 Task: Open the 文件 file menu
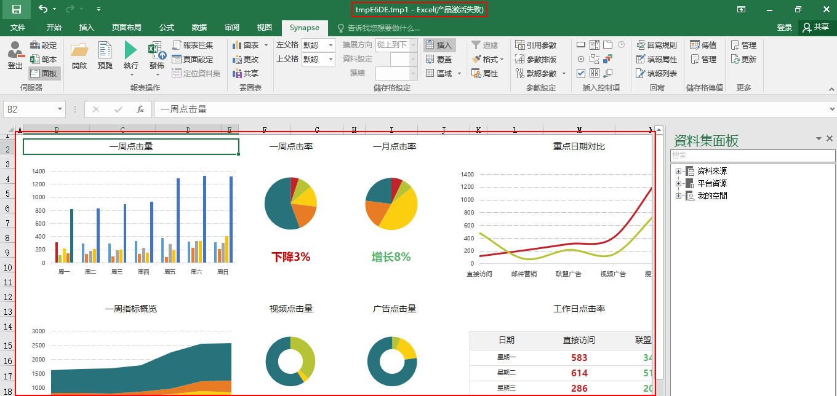click(x=18, y=28)
